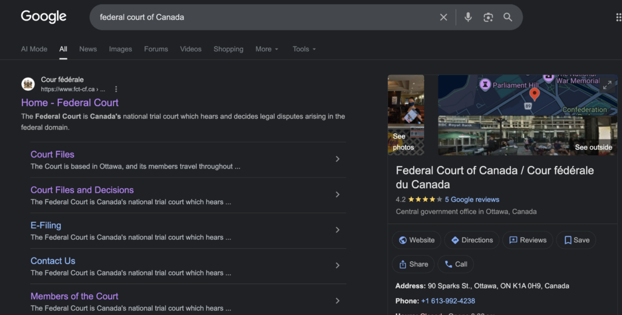Open the Tools dropdown

[x=304, y=49]
